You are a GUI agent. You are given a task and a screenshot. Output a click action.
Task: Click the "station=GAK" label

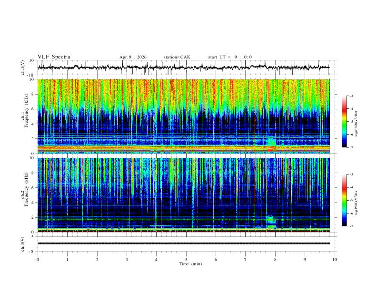click(177, 57)
